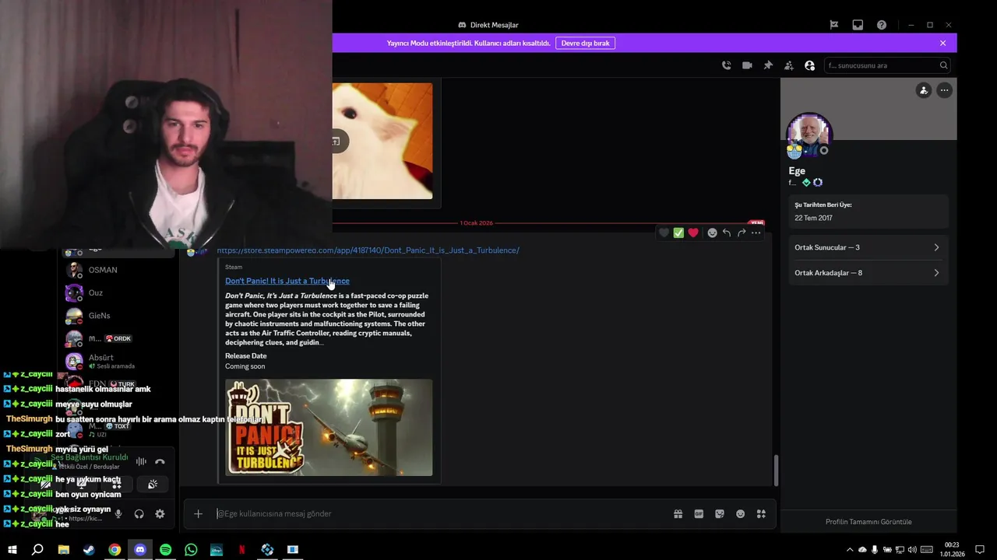Open the apps launcher in the message bar
This screenshot has width=997, height=560.
[x=761, y=513]
